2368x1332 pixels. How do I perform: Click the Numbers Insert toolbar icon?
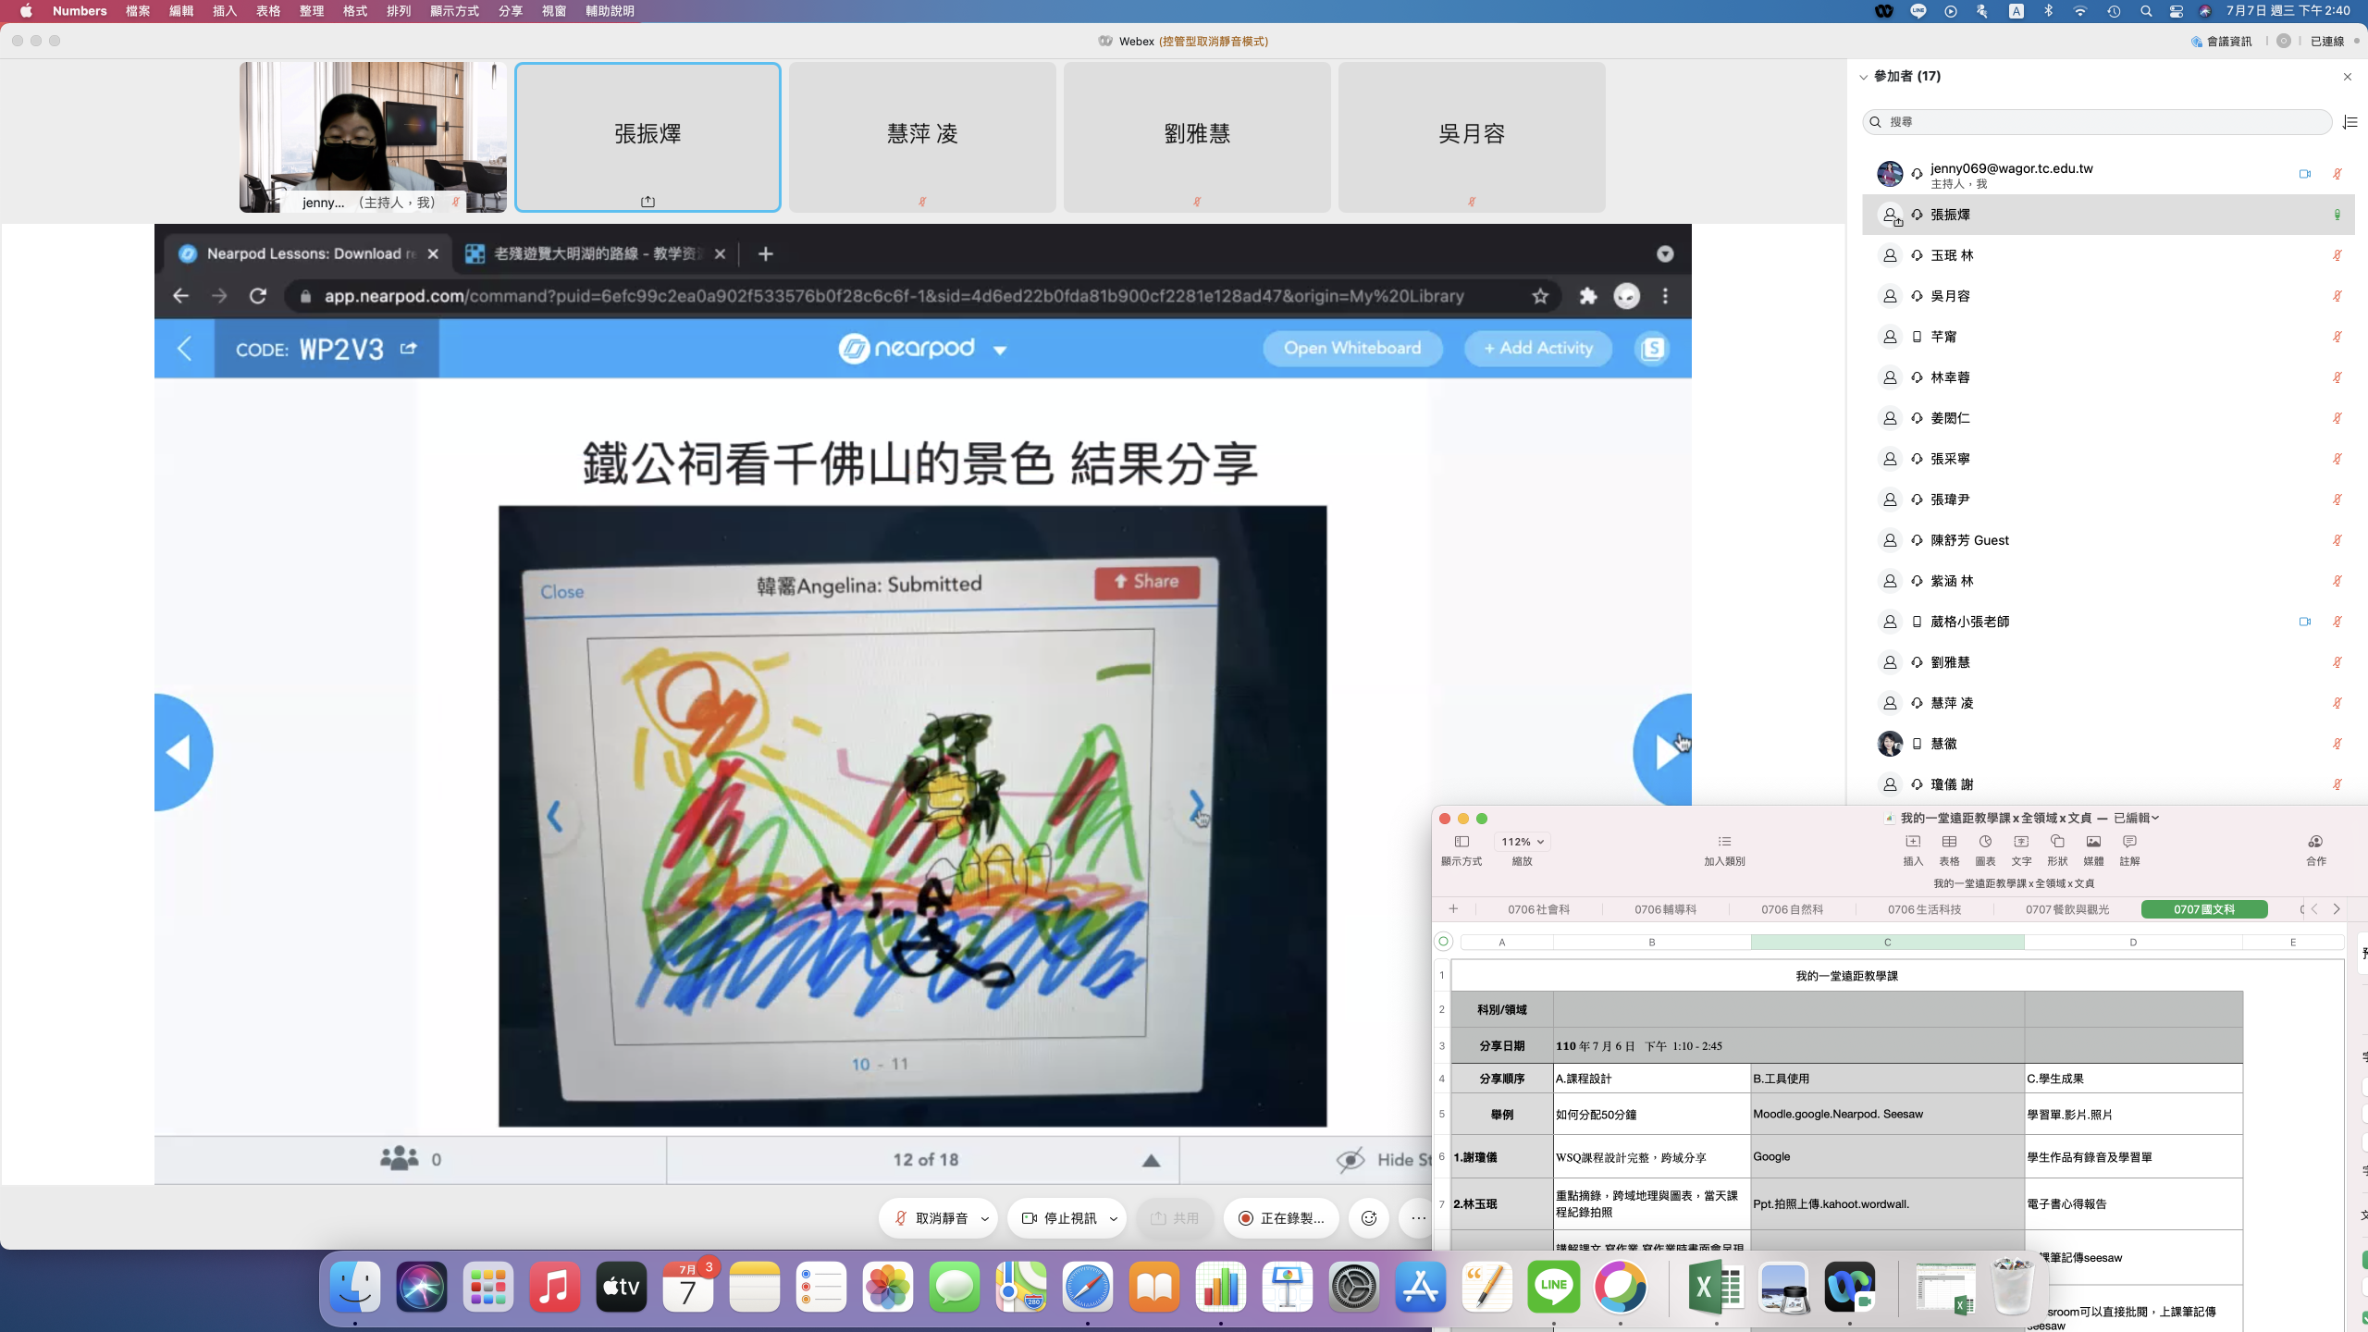1912,842
